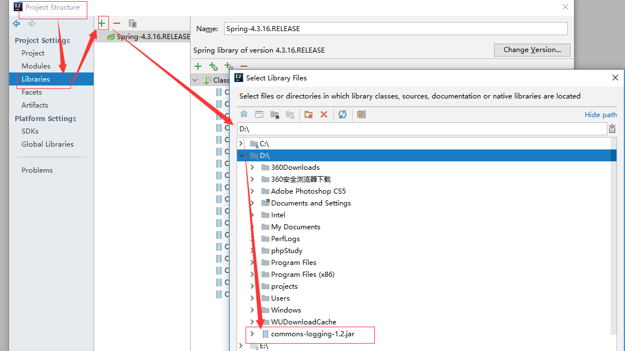Remove the selected library

[x=117, y=23]
